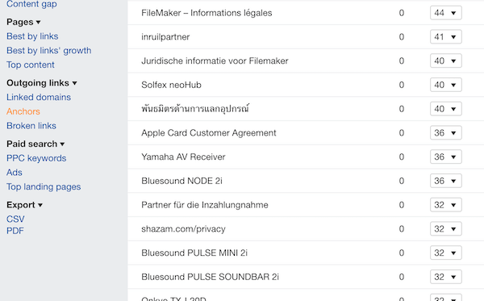
Task: Expand the 44 dropdown for FileMaker Informations légales
Action: coord(446,13)
